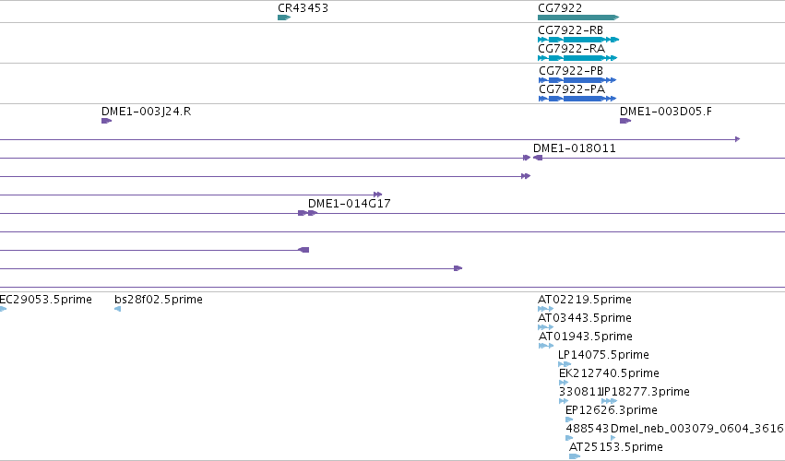Select the CG7922-RB transcript exon glyph
This screenshot has height=461, width=785.
[578, 40]
